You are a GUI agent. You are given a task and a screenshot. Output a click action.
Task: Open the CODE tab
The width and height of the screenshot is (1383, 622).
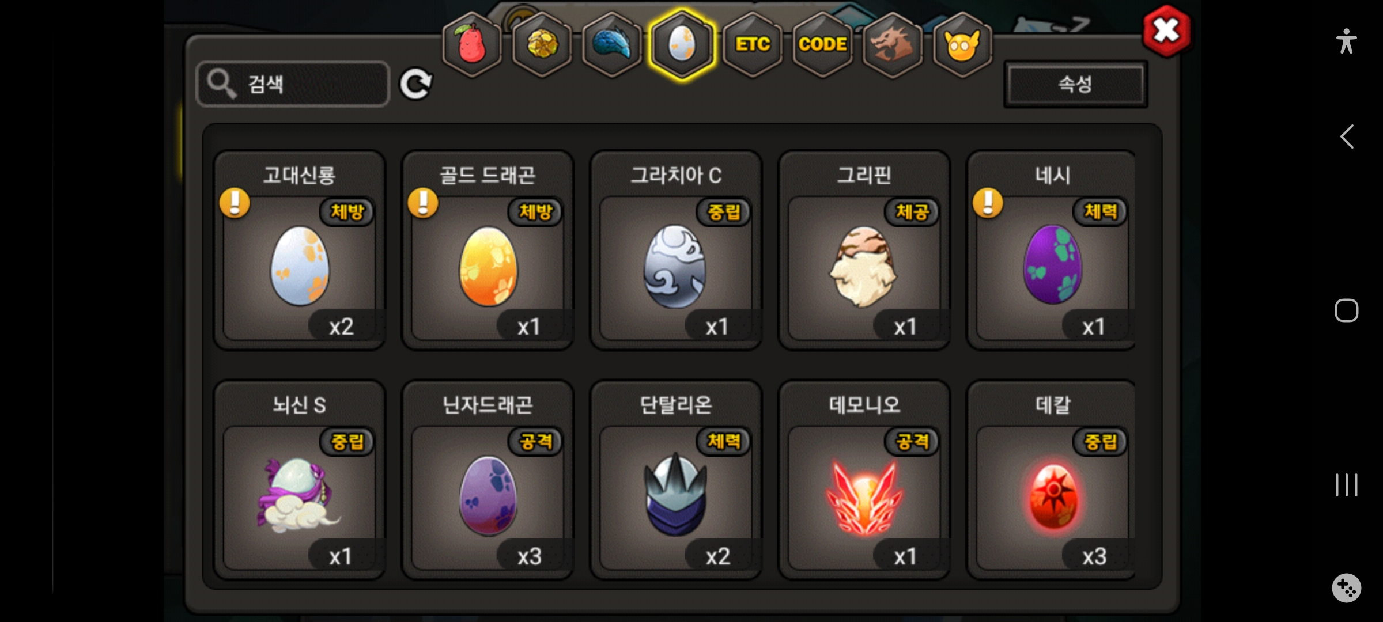coord(822,44)
